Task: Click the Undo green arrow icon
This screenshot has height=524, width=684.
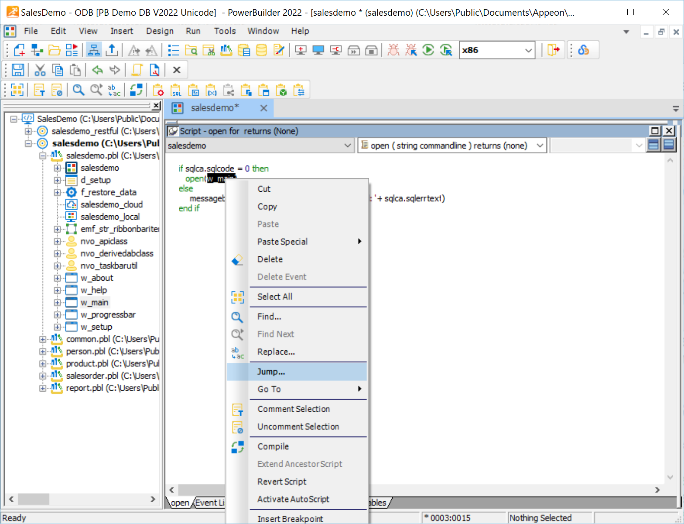Action: 97,70
